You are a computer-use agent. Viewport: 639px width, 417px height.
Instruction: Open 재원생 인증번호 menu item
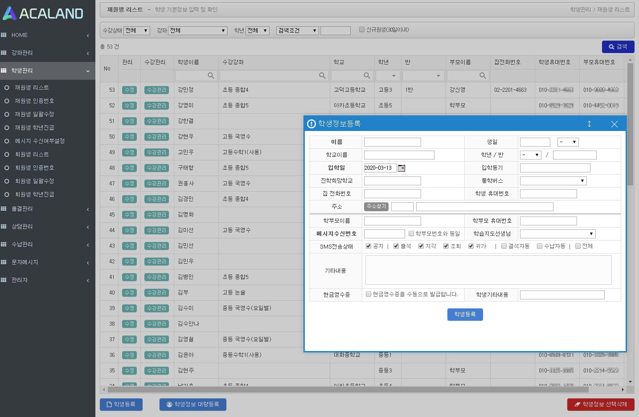34,101
